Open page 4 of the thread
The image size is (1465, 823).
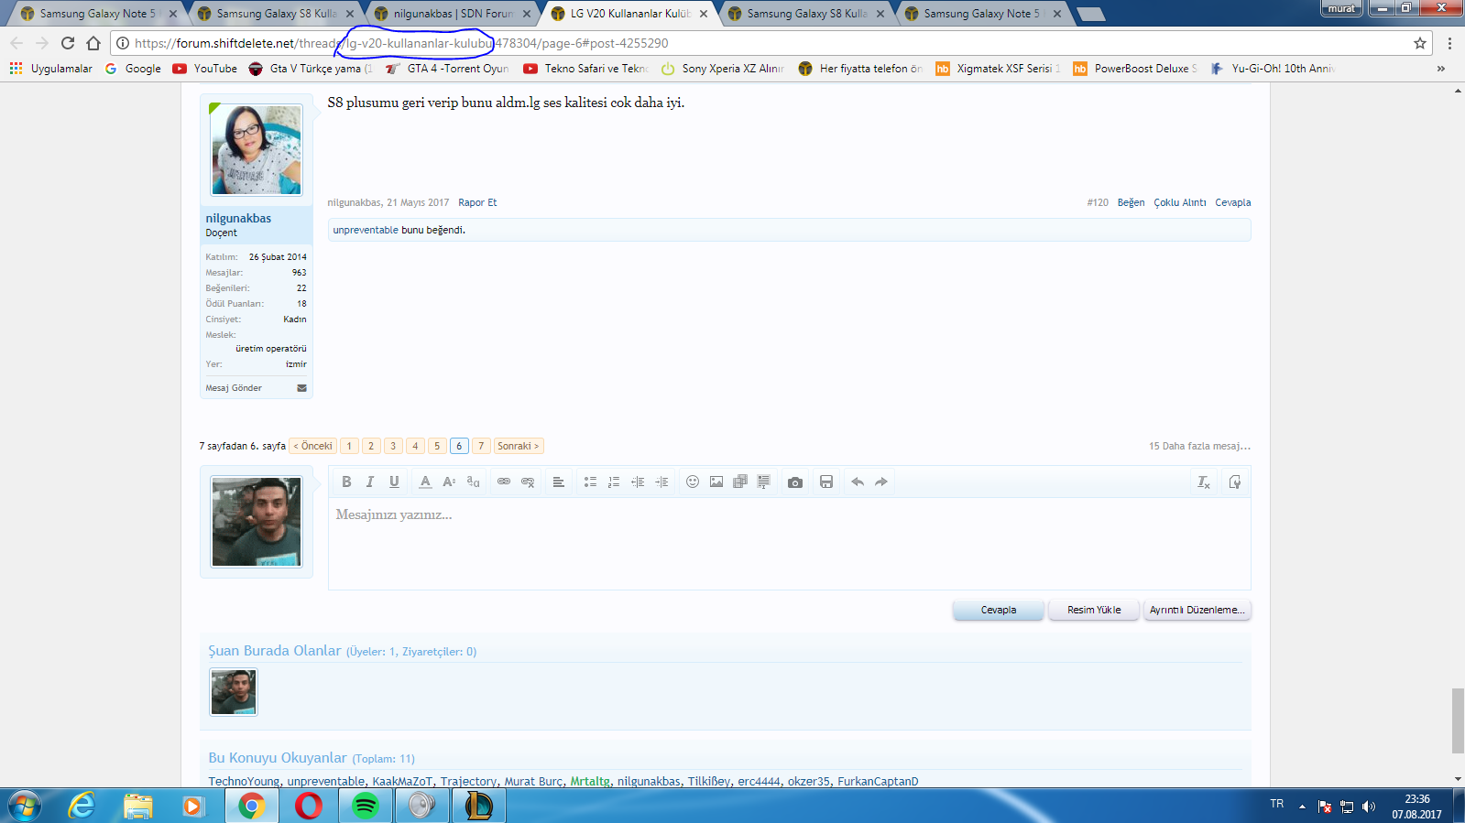click(415, 446)
